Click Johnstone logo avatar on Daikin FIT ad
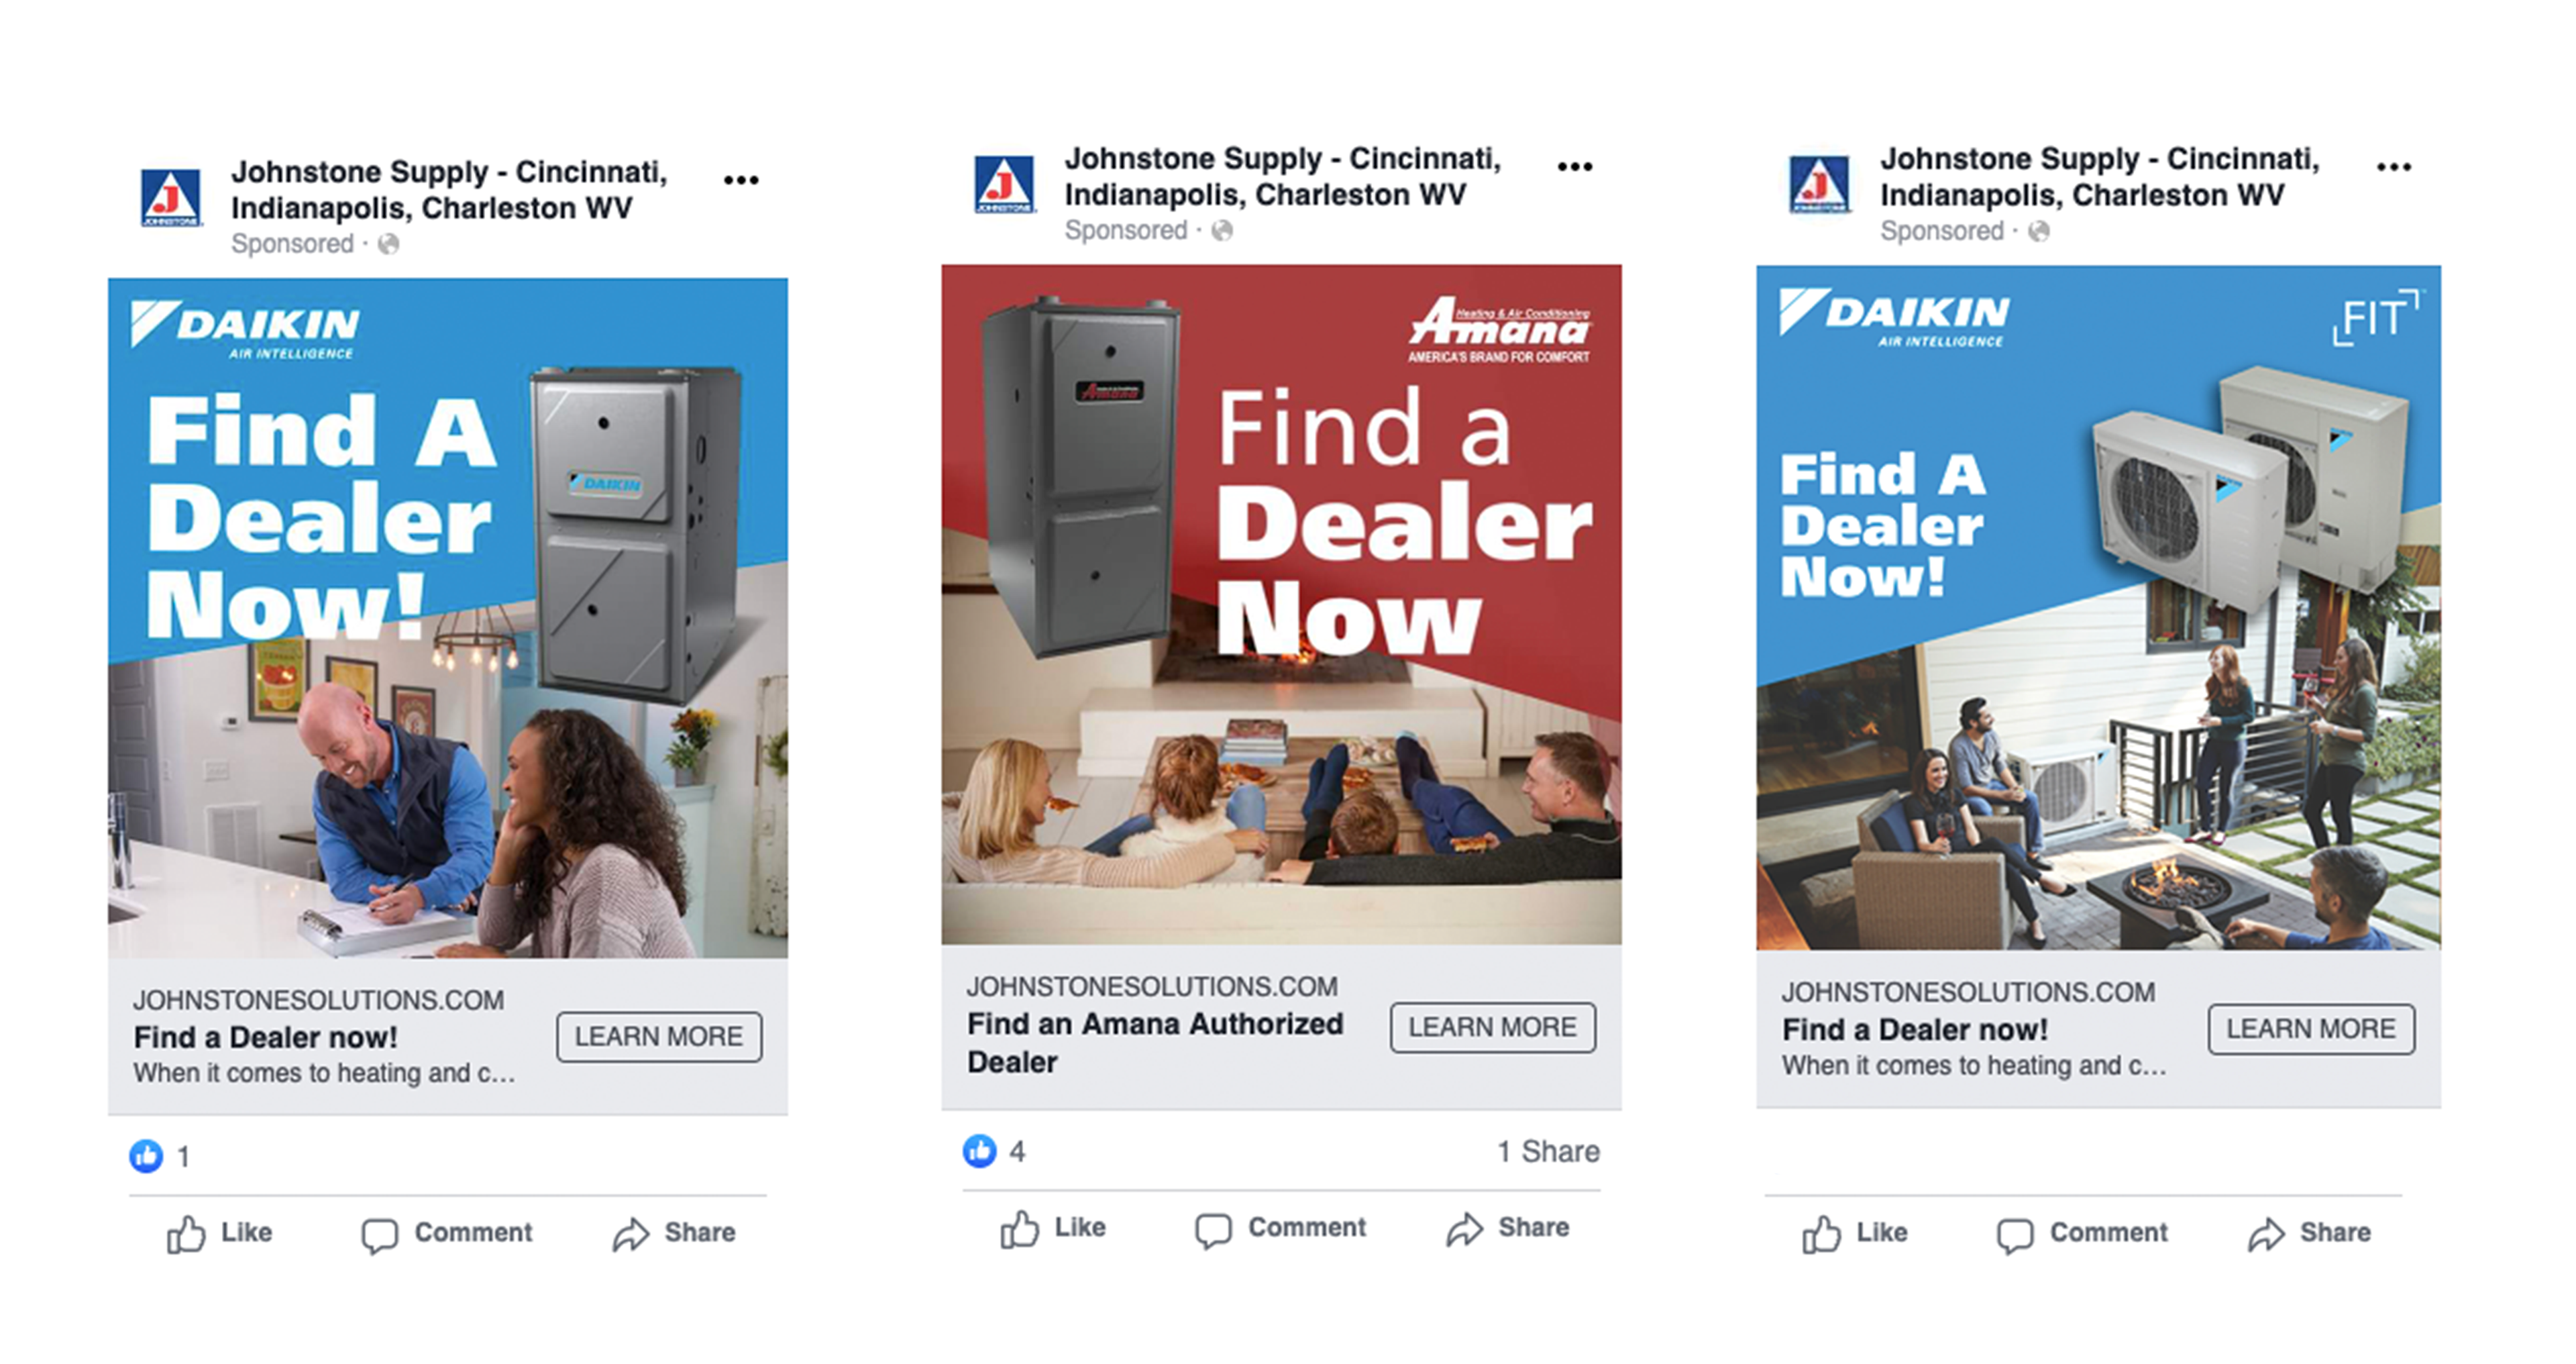 tap(1819, 185)
